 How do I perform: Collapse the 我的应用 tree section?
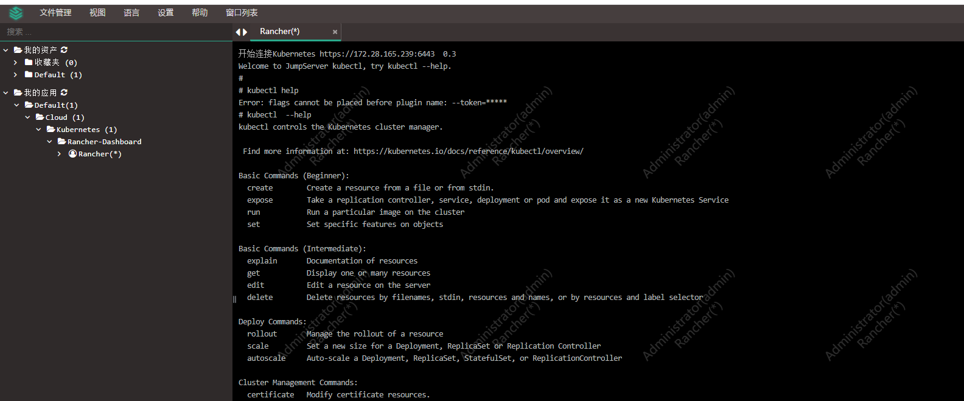pos(5,92)
